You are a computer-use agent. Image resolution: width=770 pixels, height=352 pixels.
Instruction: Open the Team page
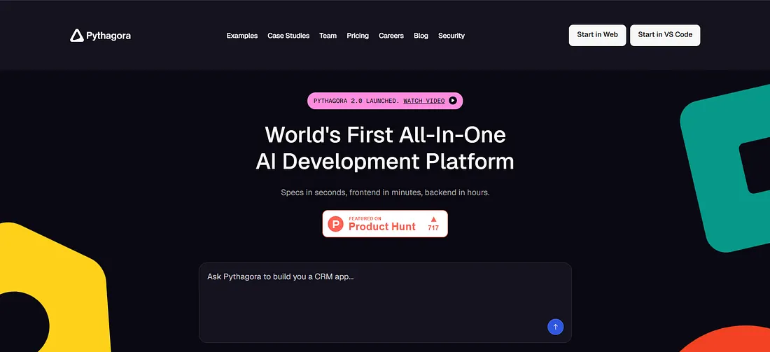328,36
